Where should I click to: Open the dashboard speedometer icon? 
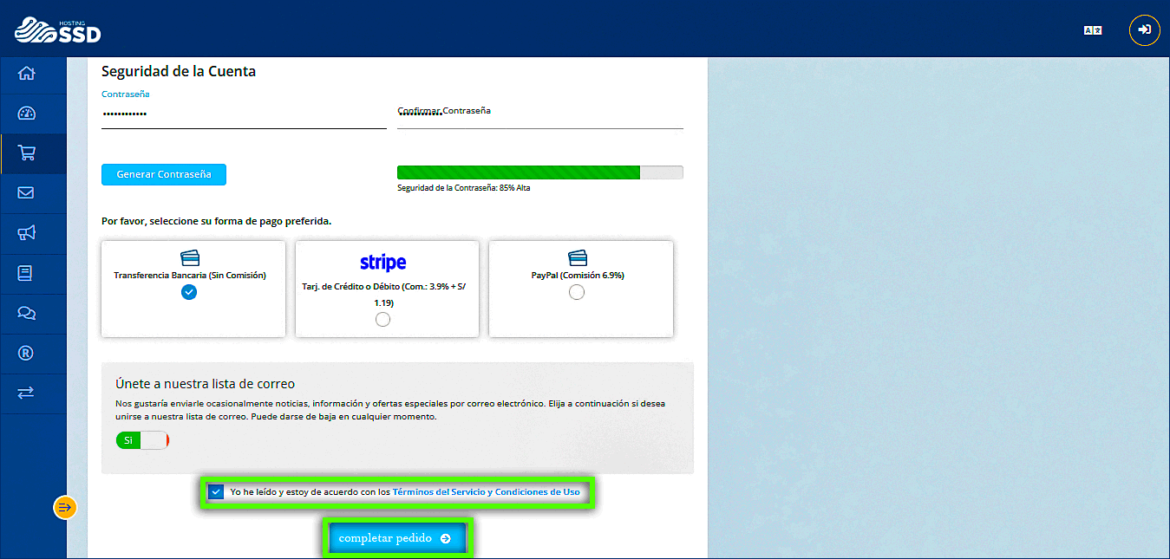26,114
